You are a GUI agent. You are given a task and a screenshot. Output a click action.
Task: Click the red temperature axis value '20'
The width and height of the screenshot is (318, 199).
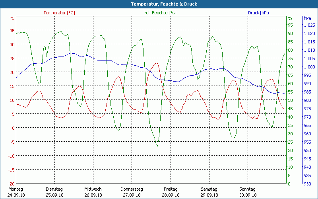(x=12, y=72)
